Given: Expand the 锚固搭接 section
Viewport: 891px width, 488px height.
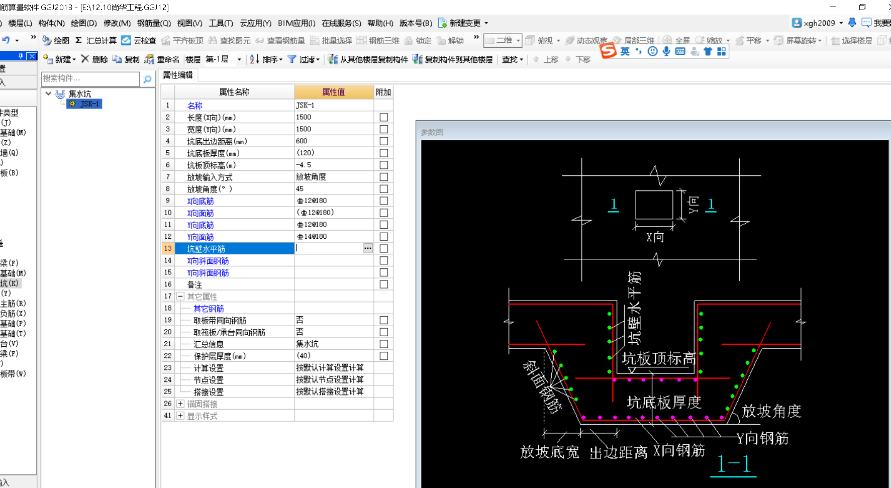Looking at the screenshot, I should tap(180, 404).
